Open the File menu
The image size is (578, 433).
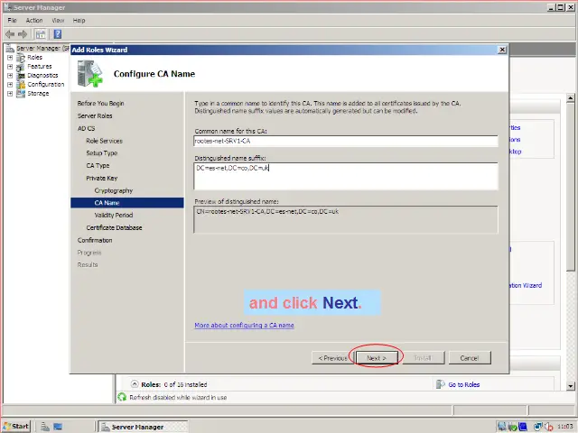tap(12, 20)
